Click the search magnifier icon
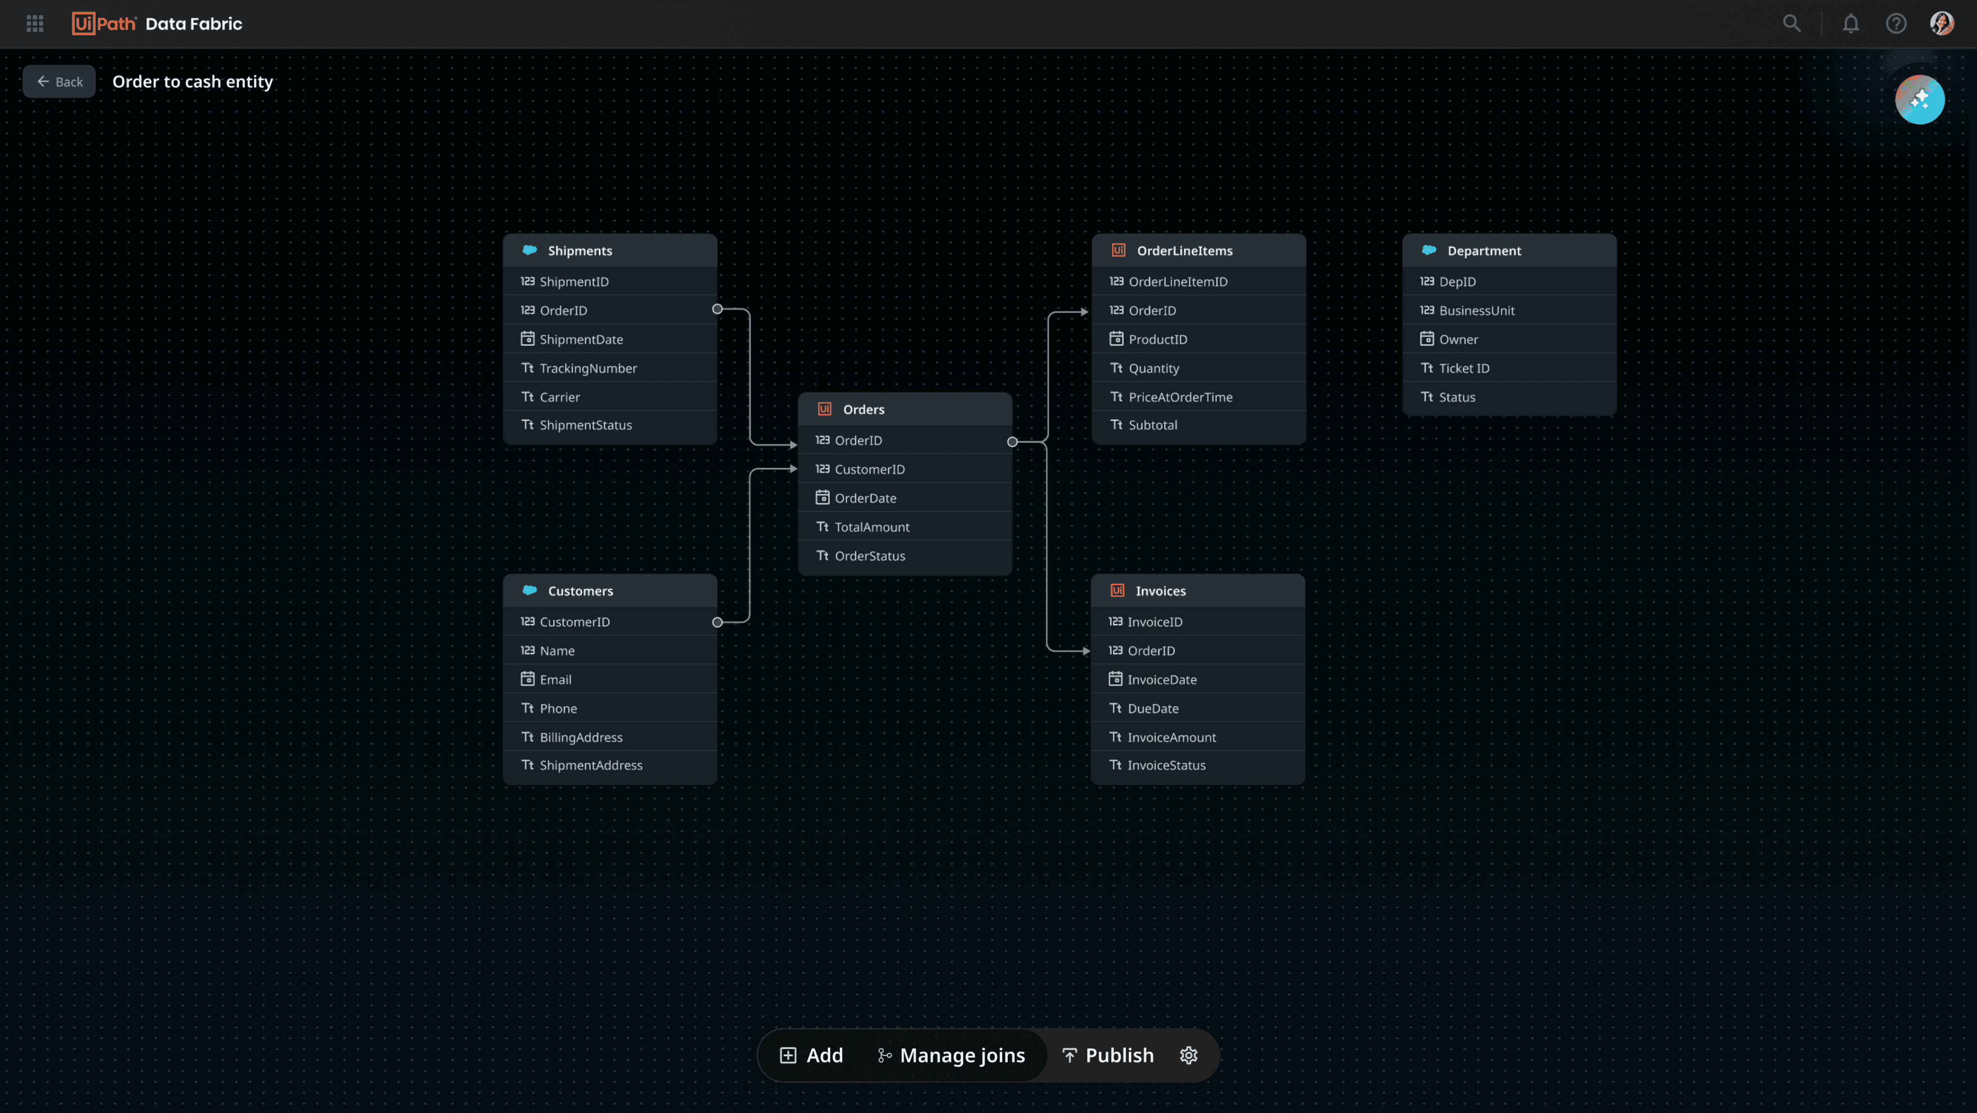Image resolution: width=1977 pixels, height=1113 pixels. pos(1791,24)
